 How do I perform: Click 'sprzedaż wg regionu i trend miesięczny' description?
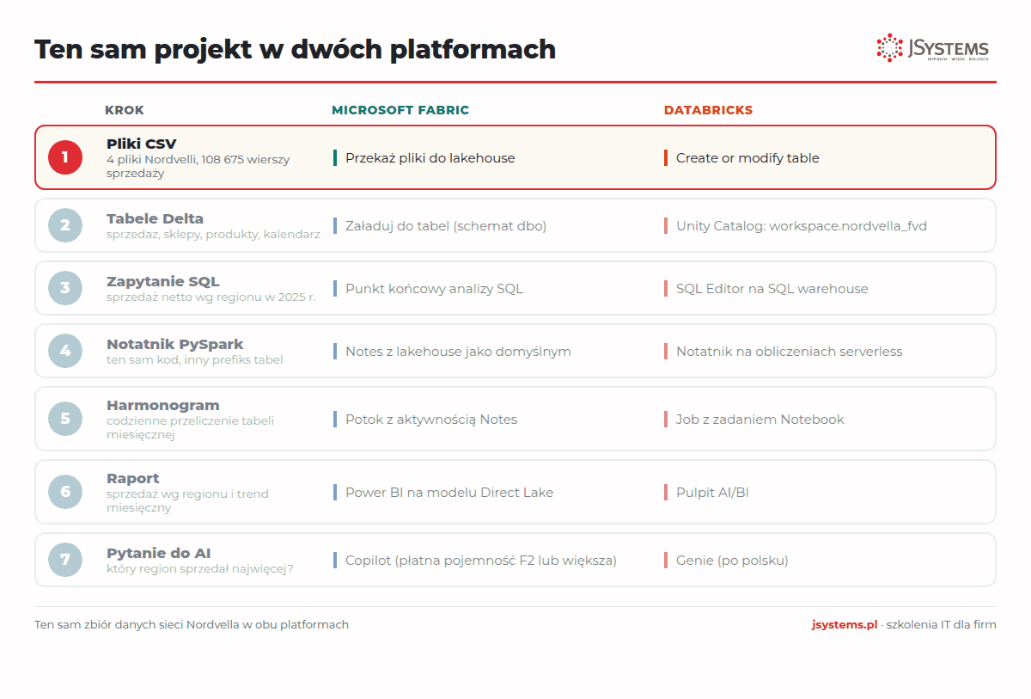187,500
